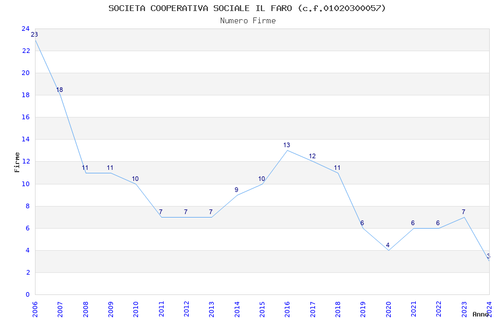Select the 2008 data point labeled 11
The height and width of the screenshot is (320, 495).
(x=84, y=168)
